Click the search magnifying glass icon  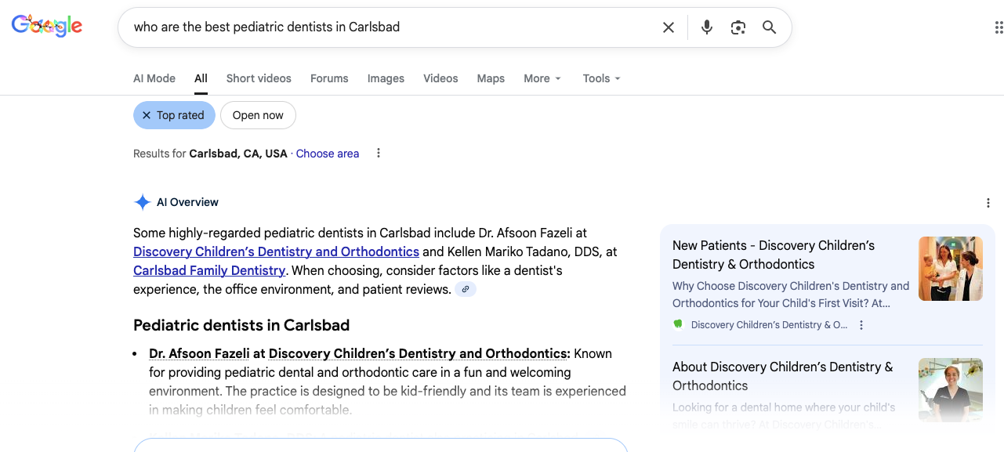769,27
